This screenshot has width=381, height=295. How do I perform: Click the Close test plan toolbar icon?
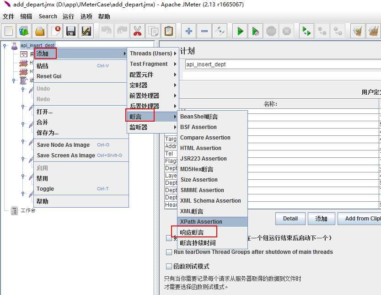tap(55, 31)
